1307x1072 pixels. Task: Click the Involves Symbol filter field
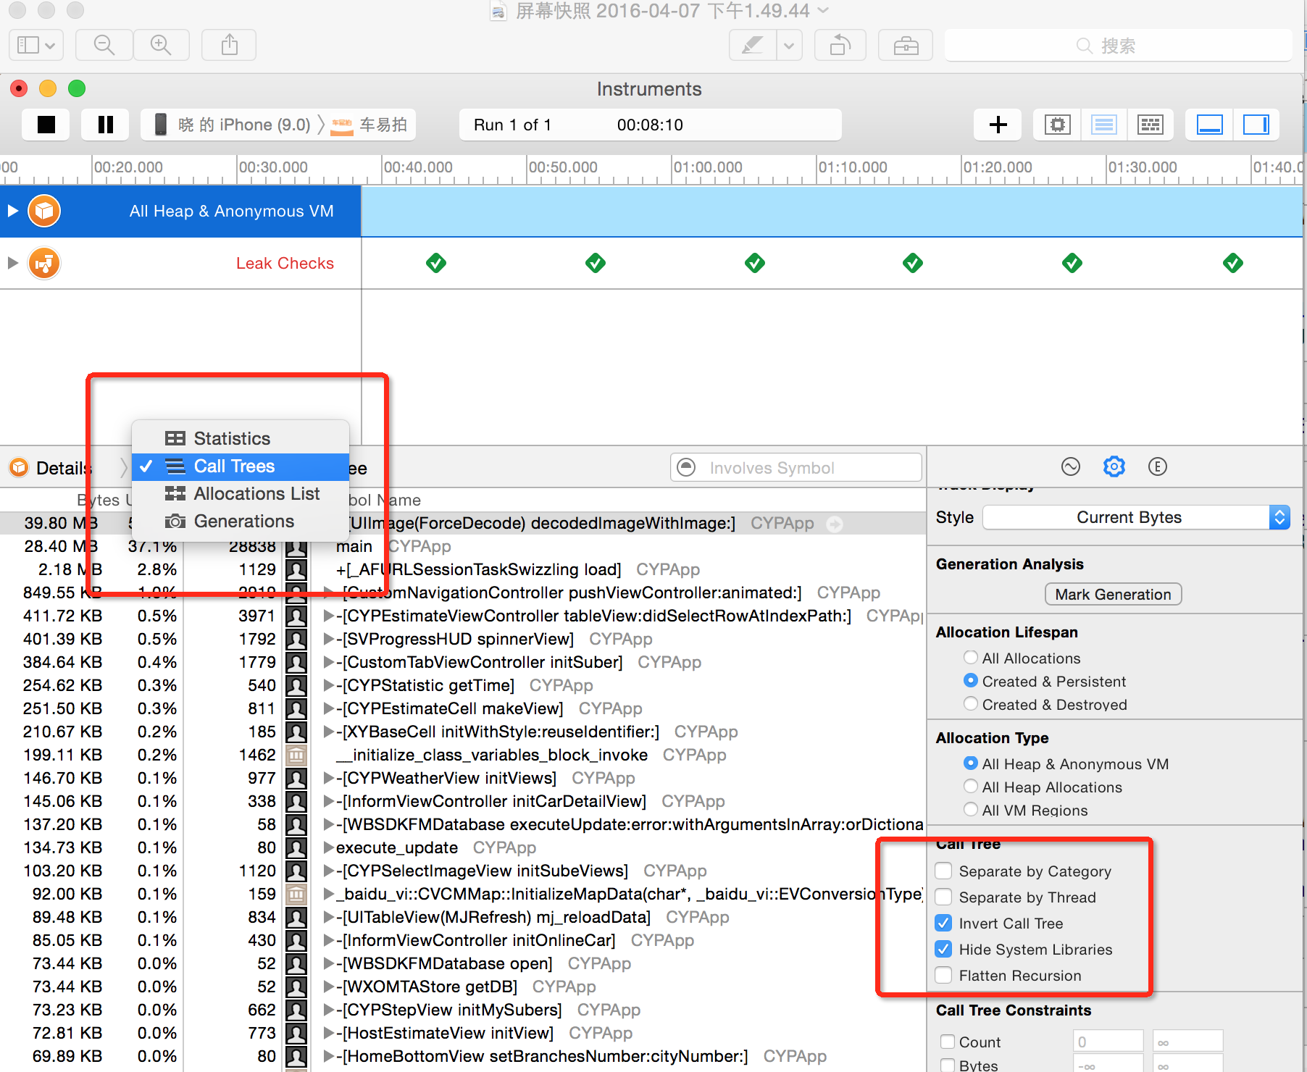796,468
